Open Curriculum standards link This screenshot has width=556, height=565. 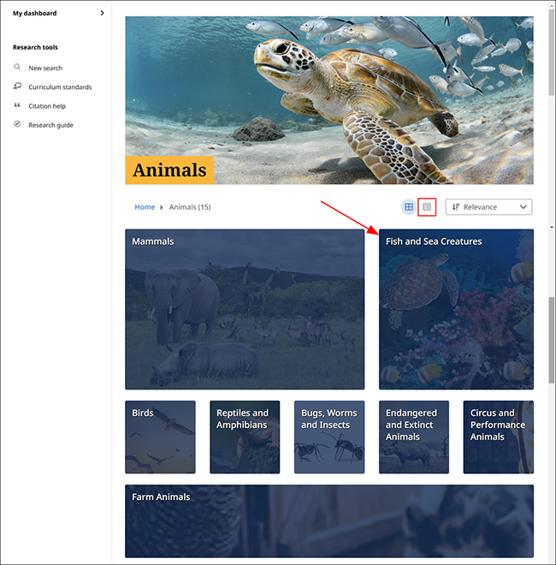click(x=60, y=86)
